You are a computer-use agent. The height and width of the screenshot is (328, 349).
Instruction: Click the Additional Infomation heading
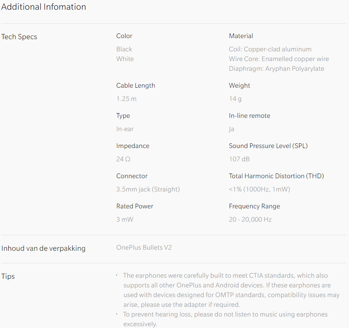(x=43, y=7)
